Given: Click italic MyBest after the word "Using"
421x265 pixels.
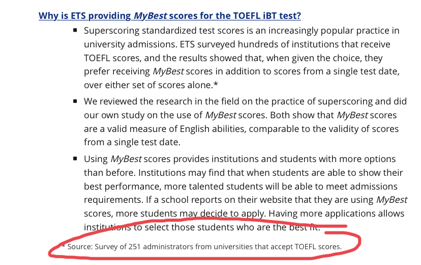Looking at the screenshot, I should pyautogui.click(x=126, y=159).
